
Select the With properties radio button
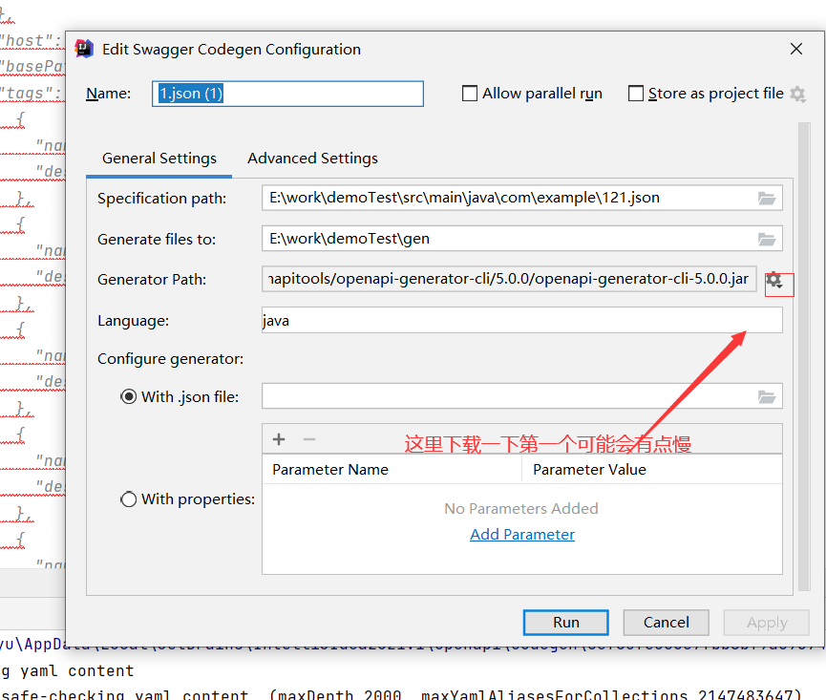(129, 498)
